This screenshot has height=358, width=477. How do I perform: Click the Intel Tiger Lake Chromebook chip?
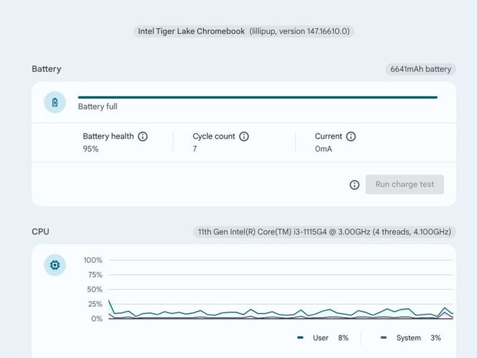click(x=244, y=31)
